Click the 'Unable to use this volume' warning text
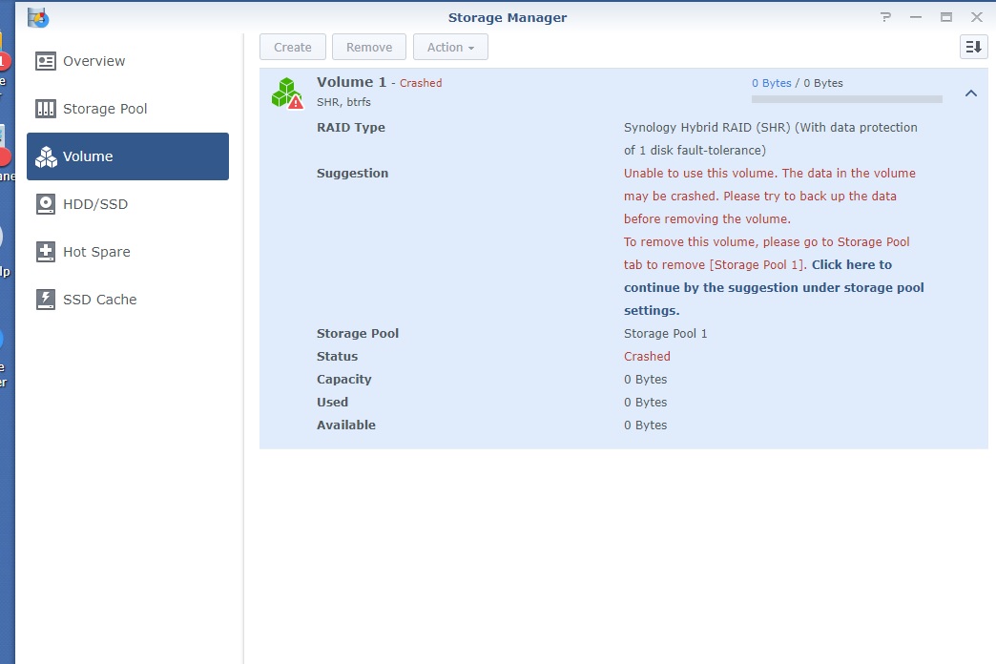The width and height of the screenshot is (996, 664). coord(770,196)
